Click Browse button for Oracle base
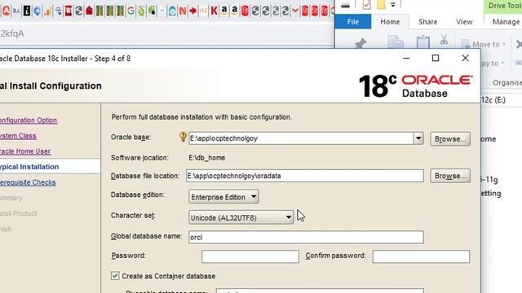Viewport: 522px width, 293px height. (450, 139)
